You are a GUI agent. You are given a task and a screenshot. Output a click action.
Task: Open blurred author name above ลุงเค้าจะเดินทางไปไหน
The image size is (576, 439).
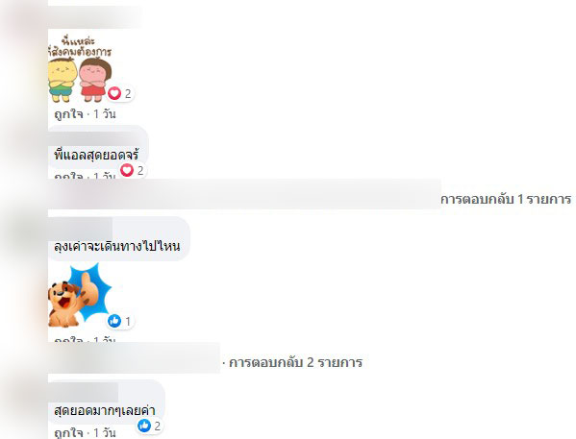(81, 226)
